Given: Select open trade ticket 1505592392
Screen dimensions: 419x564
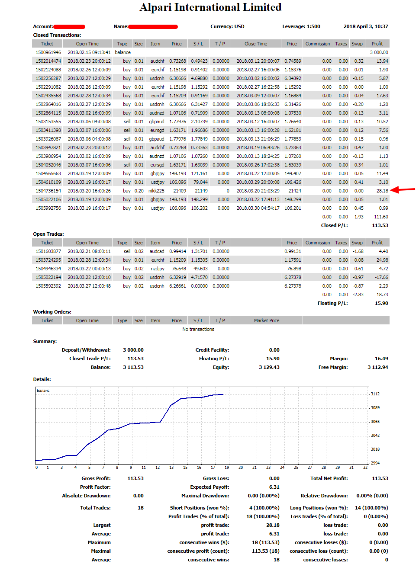Looking at the screenshot, I should (48, 286).
